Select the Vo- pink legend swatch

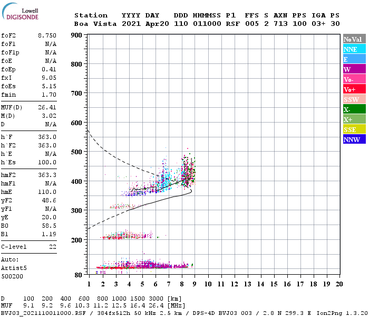(x=354, y=79)
